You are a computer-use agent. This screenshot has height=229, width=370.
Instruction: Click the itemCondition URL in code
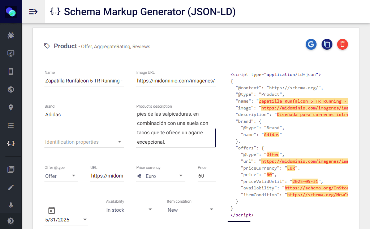pyautogui.click(x=318, y=195)
